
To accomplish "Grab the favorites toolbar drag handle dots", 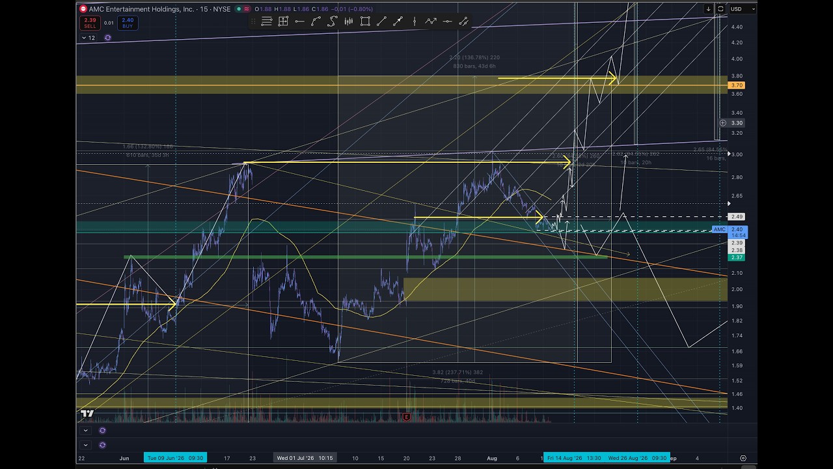I will coord(254,21).
